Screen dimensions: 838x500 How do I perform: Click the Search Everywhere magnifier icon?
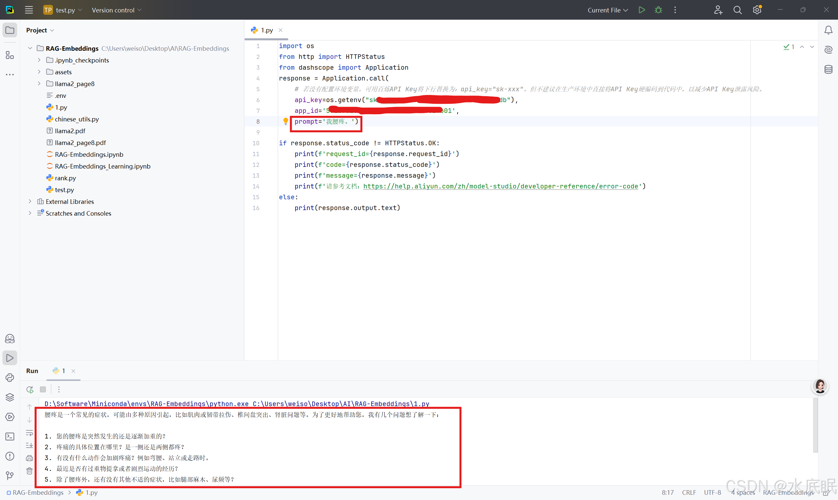click(737, 10)
